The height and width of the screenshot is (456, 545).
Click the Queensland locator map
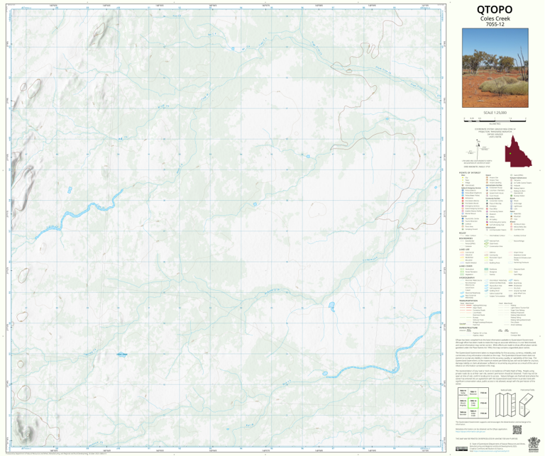click(518, 151)
